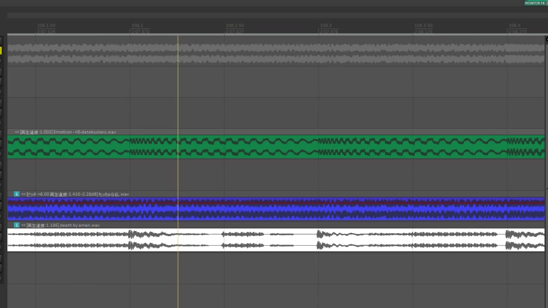
Task: Select the blue ちっちゃな私.wav audio item
Action: (x=276, y=209)
